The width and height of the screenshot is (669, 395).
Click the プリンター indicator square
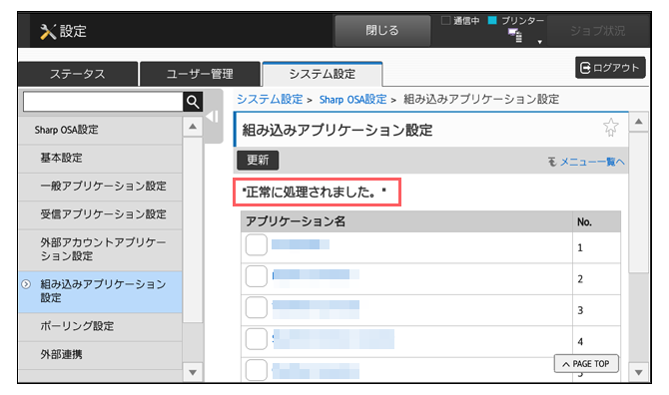click(x=492, y=20)
